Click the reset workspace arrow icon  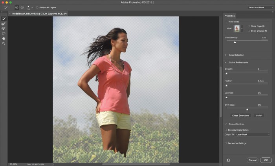click(228, 160)
